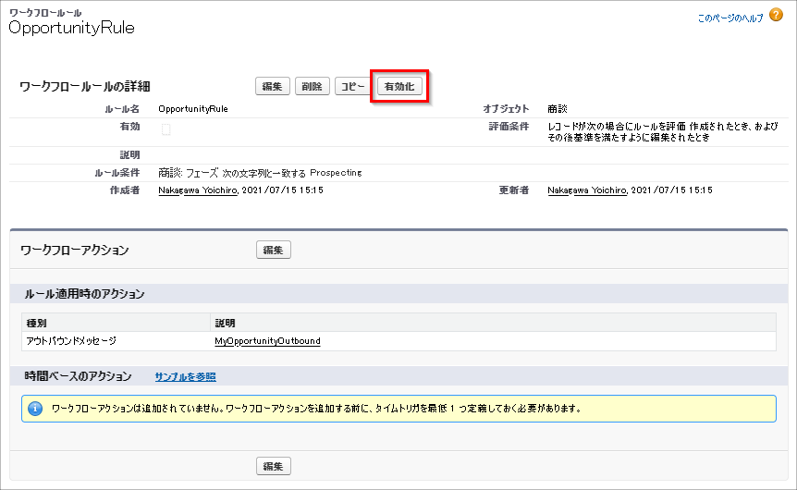Image resolution: width=797 pixels, height=490 pixels.
Task: Click the bottom 編集 button
Action: click(x=274, y=466)
